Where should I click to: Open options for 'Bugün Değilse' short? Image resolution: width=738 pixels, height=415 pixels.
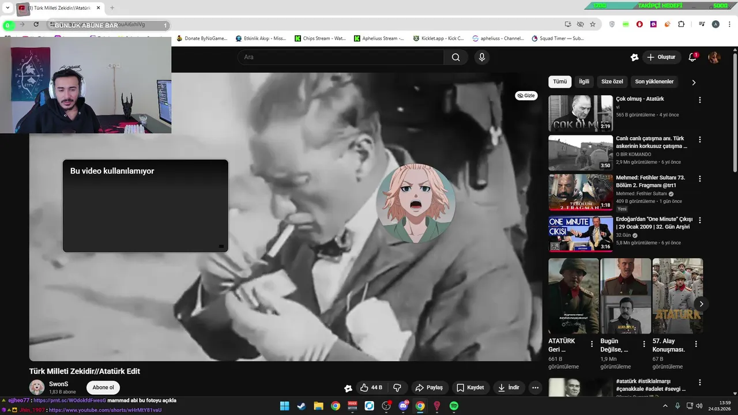pyautogui.click(x=644, y=344)
